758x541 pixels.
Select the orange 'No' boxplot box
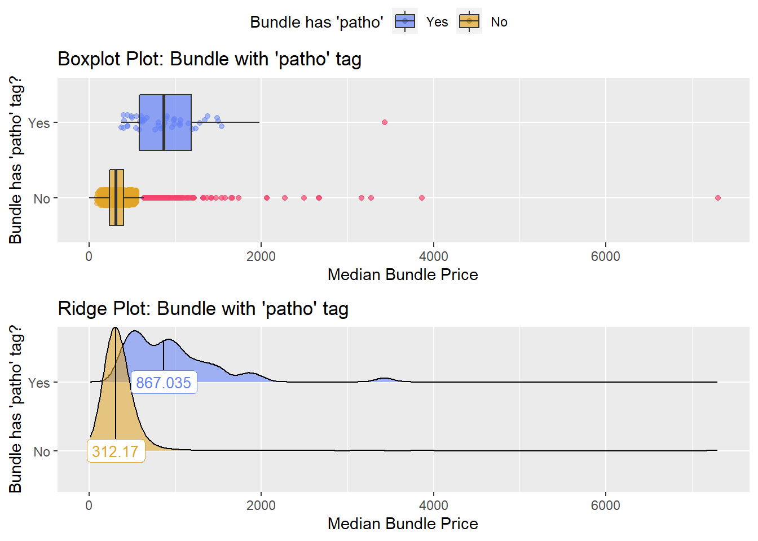click(116, 198)
